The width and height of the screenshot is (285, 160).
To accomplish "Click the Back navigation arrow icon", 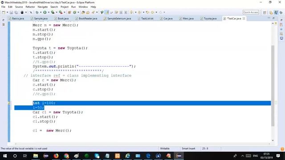I will coord(153,12).
